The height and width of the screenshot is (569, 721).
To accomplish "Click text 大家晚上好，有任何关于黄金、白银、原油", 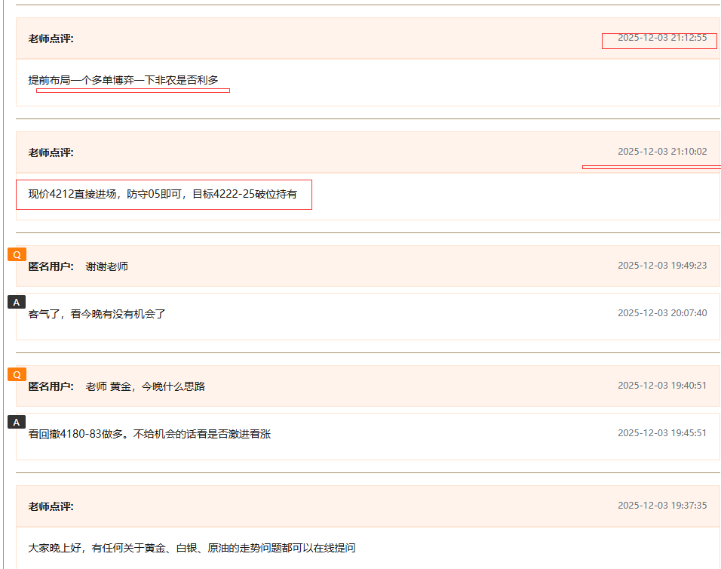I will click(129, 549).
